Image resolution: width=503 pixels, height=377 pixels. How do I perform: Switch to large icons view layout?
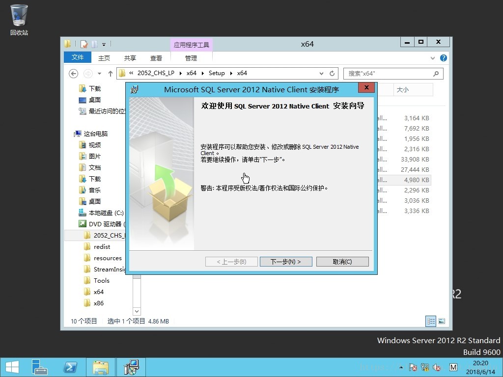click(x=442, y=321)
